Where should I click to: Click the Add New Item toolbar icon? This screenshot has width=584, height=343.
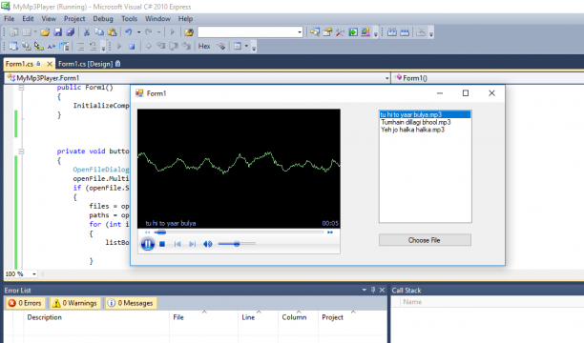point(27,32)
